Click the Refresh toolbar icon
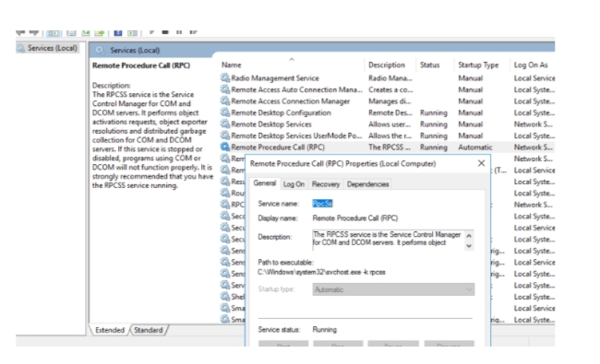This screenshot has width=600, height=364. click(86, 33)
